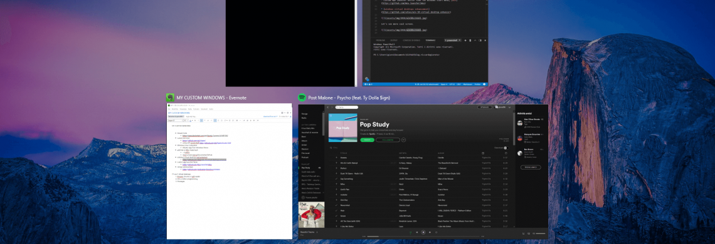This screenshot has height=244, width=715.
Task: Pause playback in Spotify player bar
Action: click(423, 232)
